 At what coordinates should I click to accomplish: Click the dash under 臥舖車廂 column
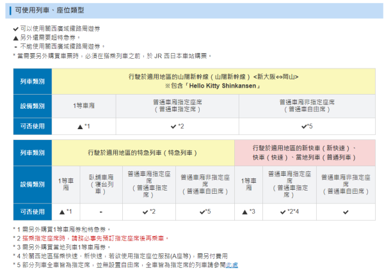100,212
